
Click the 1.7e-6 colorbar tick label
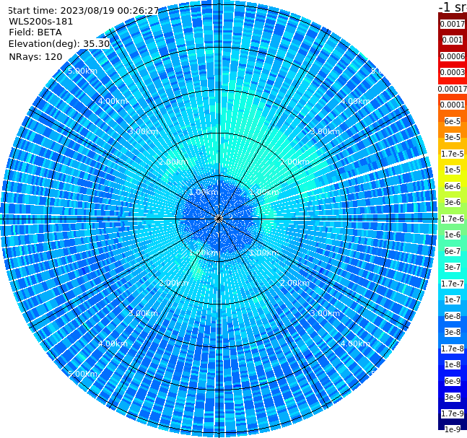pyautogui.click(x=453, y=219)
